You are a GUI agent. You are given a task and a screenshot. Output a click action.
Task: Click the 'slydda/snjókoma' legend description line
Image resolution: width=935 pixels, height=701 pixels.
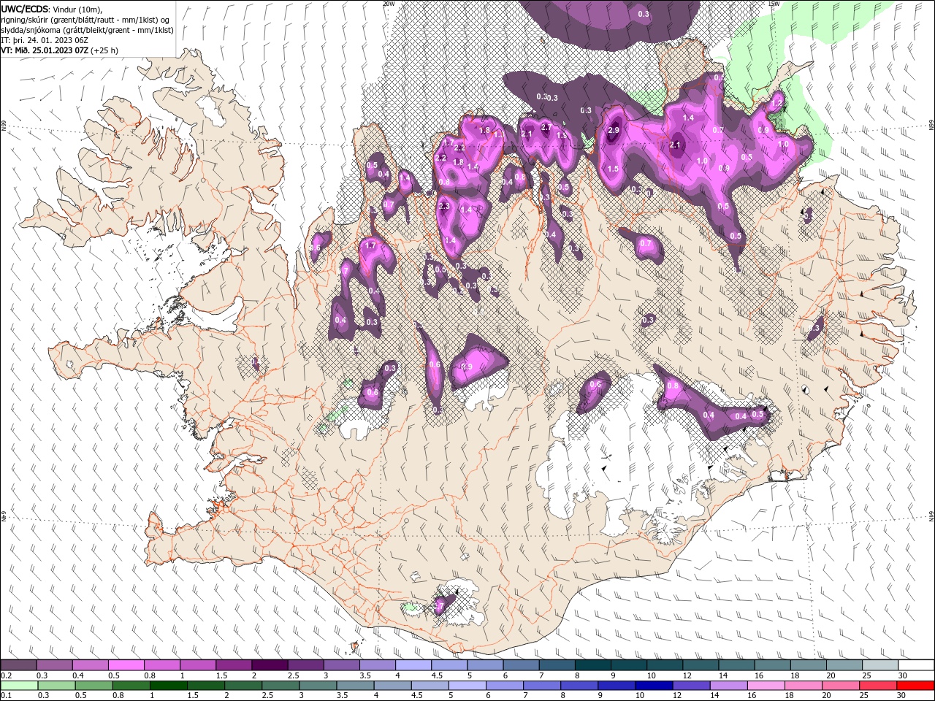(x=86, y=30)
